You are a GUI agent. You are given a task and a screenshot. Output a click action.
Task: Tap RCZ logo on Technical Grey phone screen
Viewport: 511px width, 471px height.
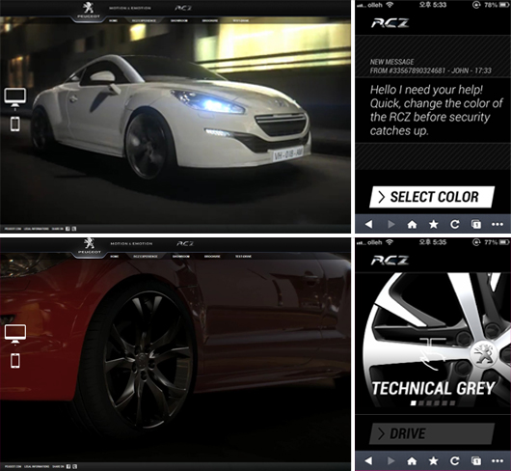(x=390, y=260)
